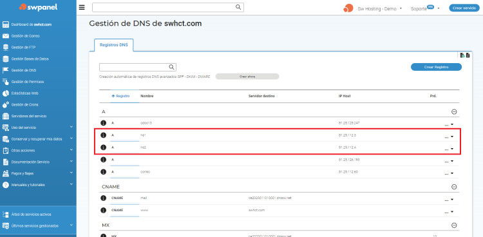483x237 pixels.
Task: Click the Crear ahora button
Action: coord(247,77)
